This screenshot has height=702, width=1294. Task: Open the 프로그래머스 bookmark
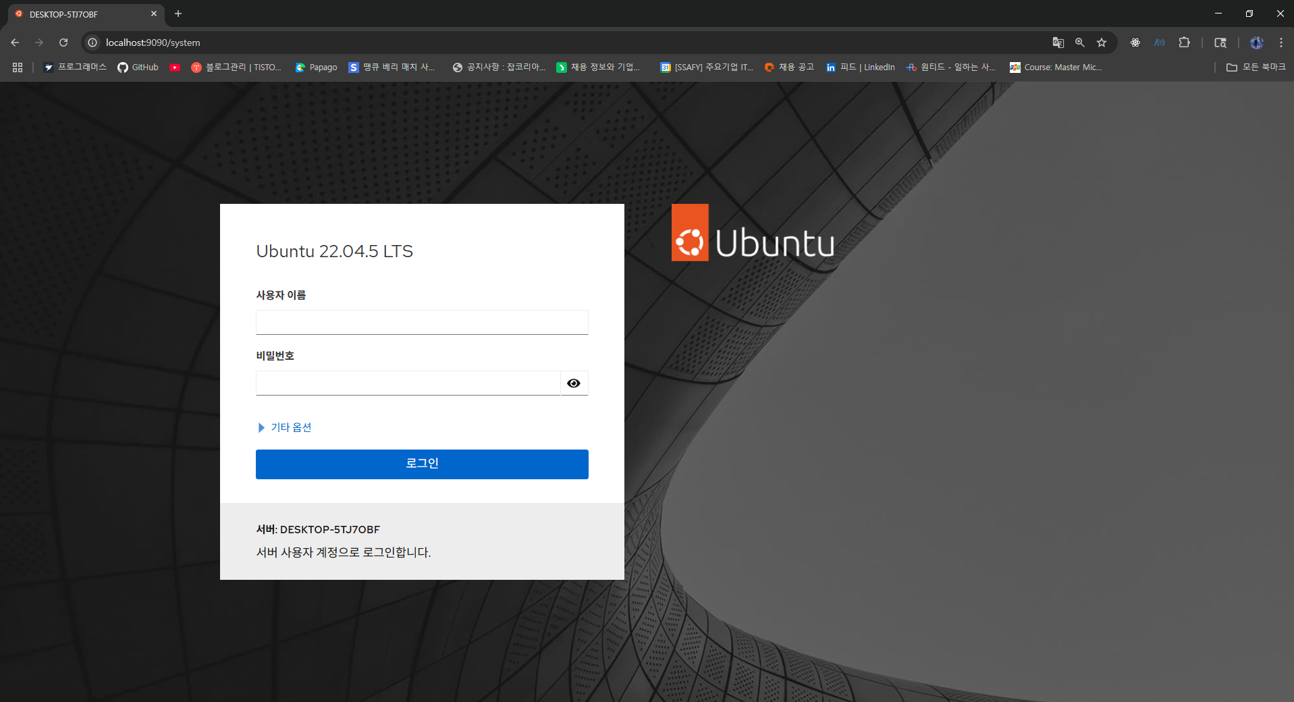[75, 67]
